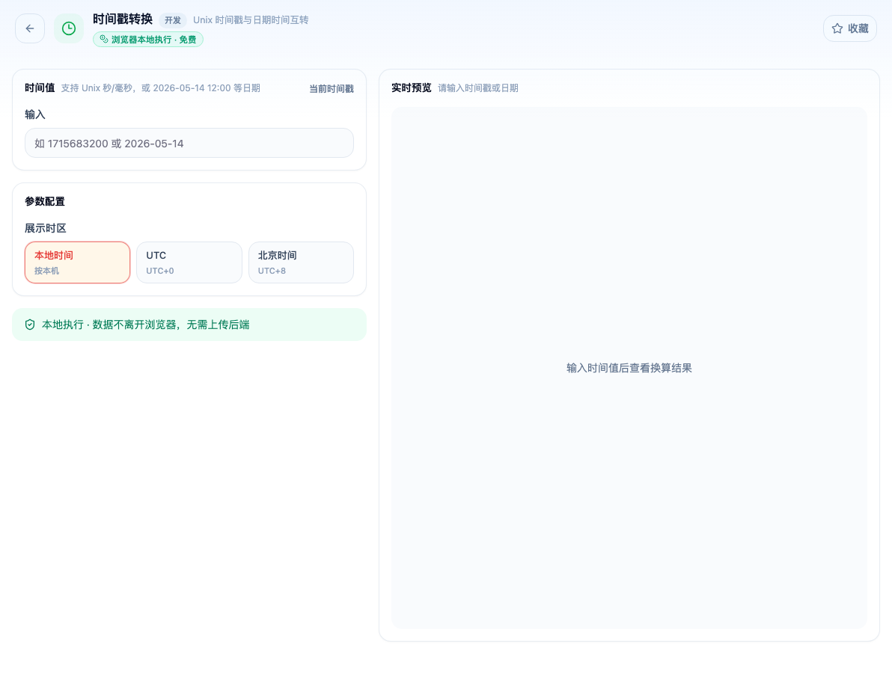This screenshot has width=892, height=673.
Task: Select 北京时间 UTC+8 option
Action: pos(301,262)
